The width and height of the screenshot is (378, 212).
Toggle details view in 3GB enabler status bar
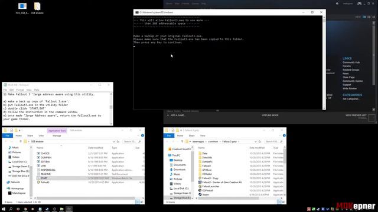point(138,202)
